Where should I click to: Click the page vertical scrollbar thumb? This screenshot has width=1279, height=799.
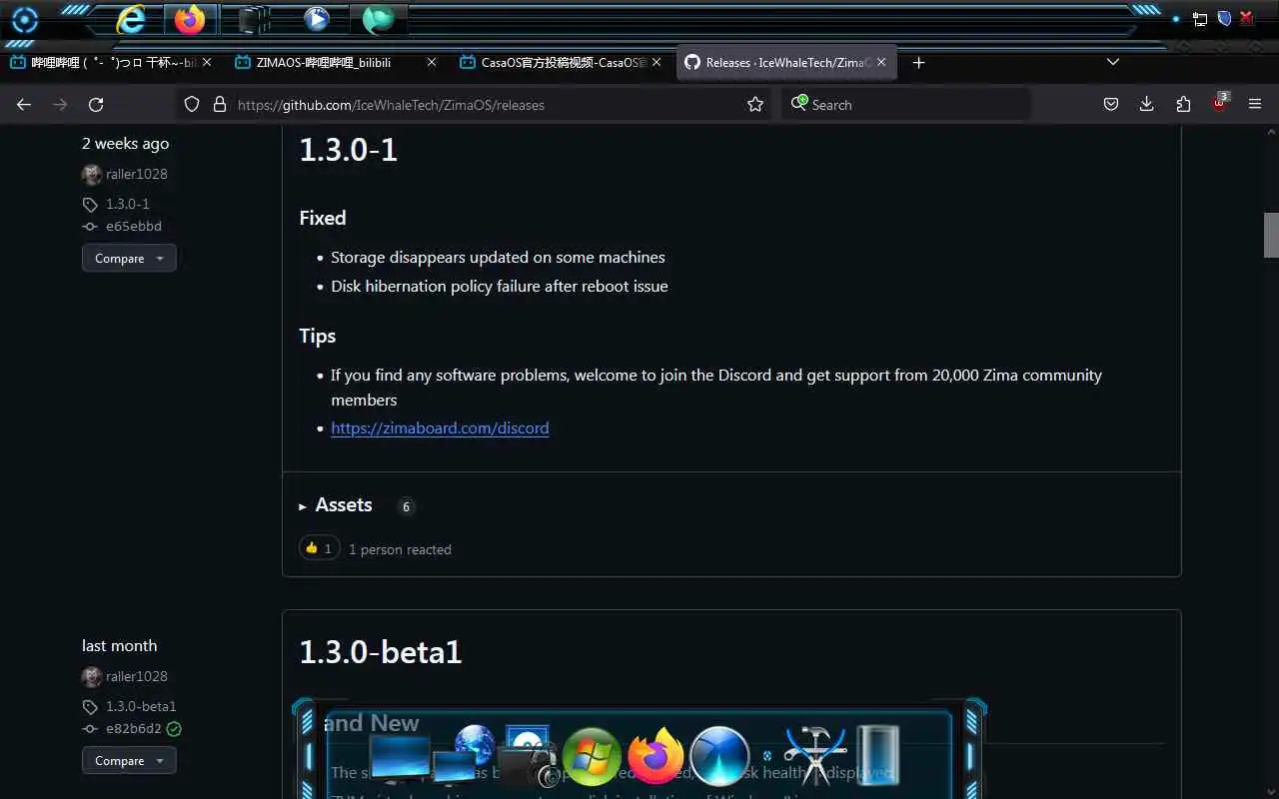pyautogui.click(x=1271, y=235)
